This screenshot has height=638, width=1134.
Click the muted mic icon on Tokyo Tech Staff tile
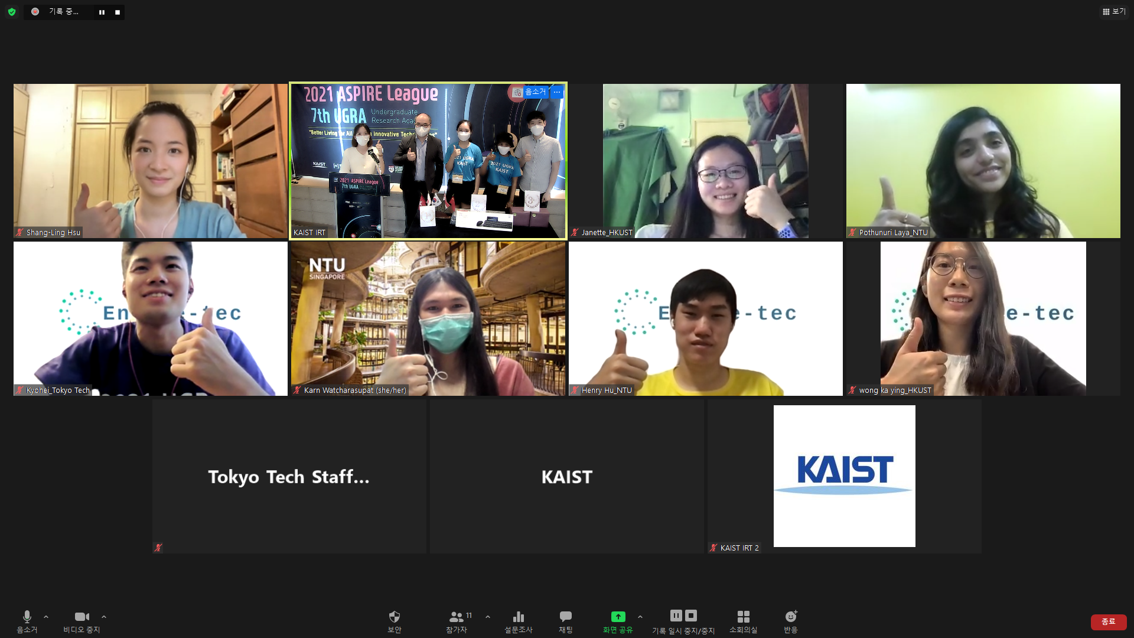tap(158, 548)
